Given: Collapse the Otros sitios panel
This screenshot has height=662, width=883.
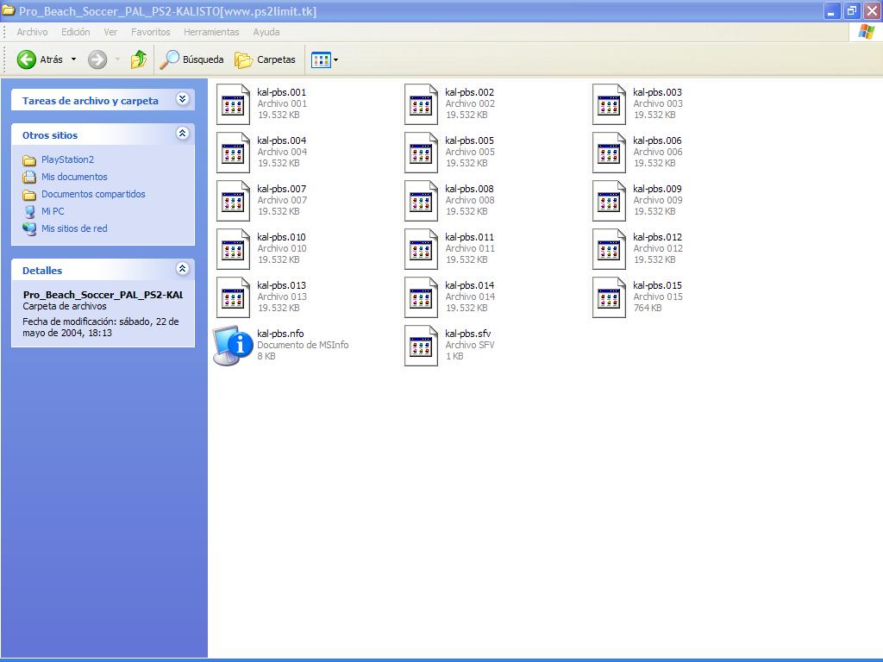Looking at the screenshot, I should [x=182, y=134].
